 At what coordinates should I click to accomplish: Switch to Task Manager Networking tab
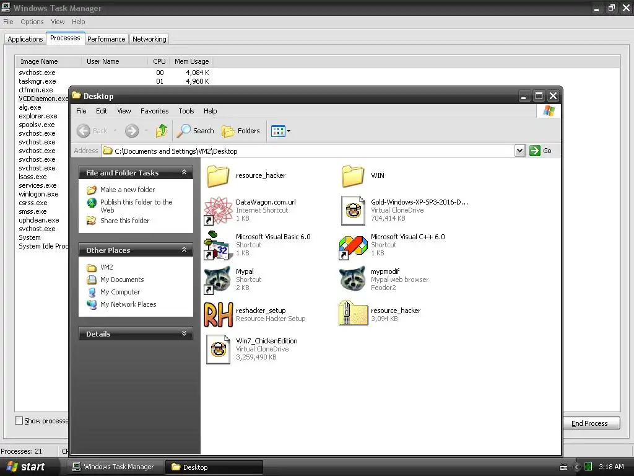149,39
